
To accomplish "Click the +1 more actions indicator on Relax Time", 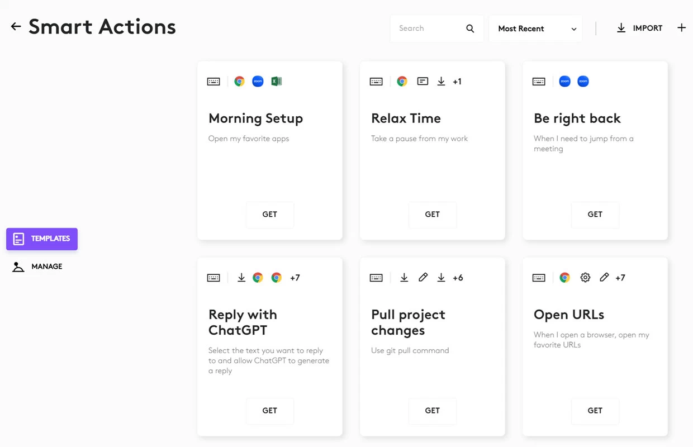I will click(457, 82).
